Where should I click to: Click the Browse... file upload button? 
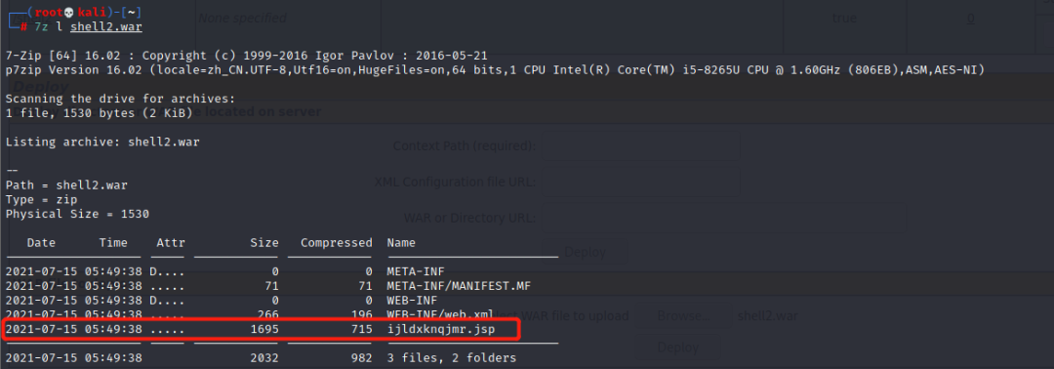pyautogui.click(x=683, y=316)
